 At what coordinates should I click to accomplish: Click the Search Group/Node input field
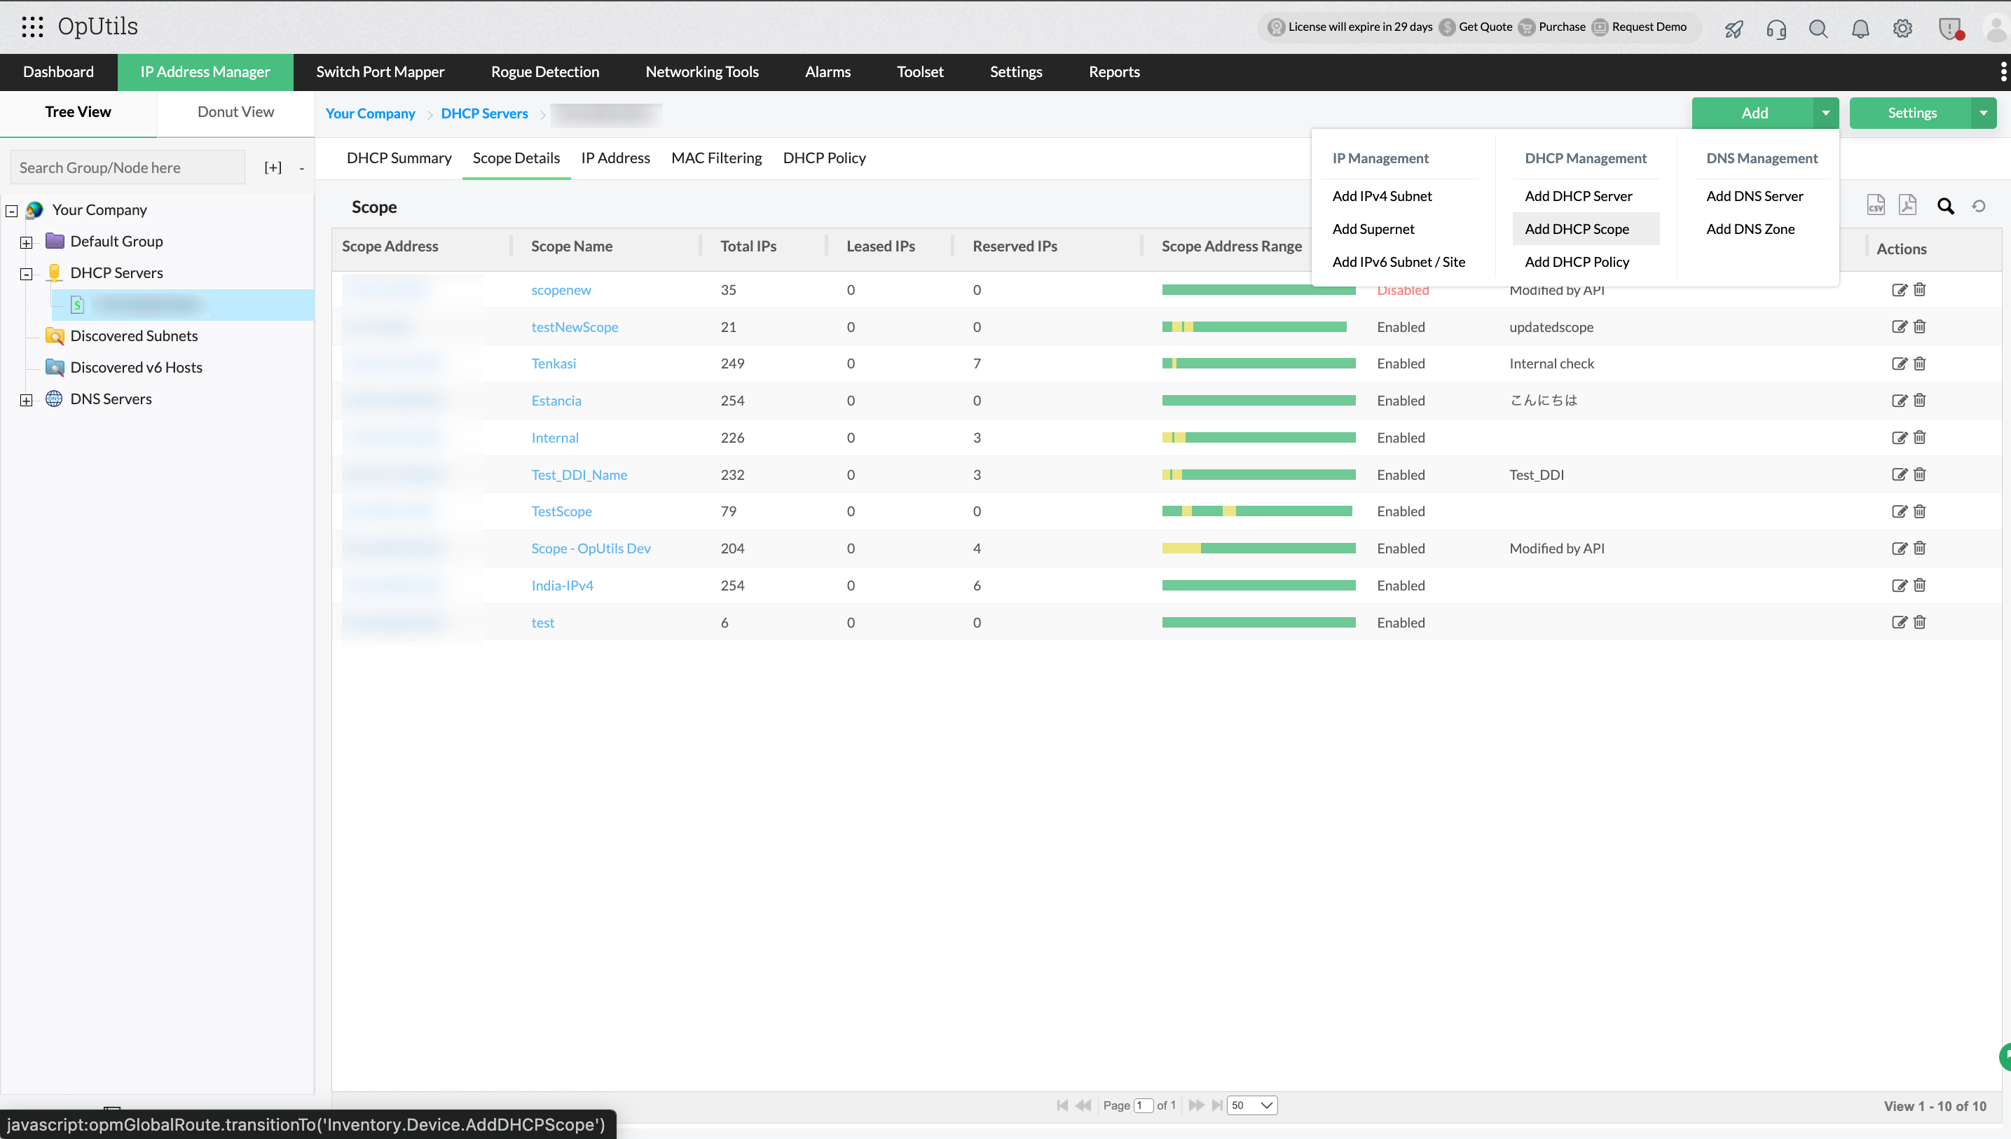pyautogui.click(x=128, y=168)
